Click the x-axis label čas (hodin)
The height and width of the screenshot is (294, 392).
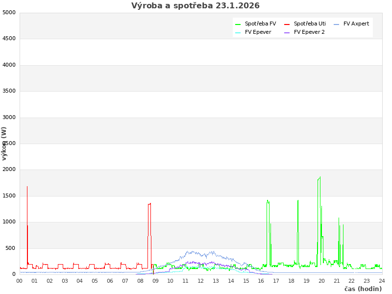click(363, 289)
